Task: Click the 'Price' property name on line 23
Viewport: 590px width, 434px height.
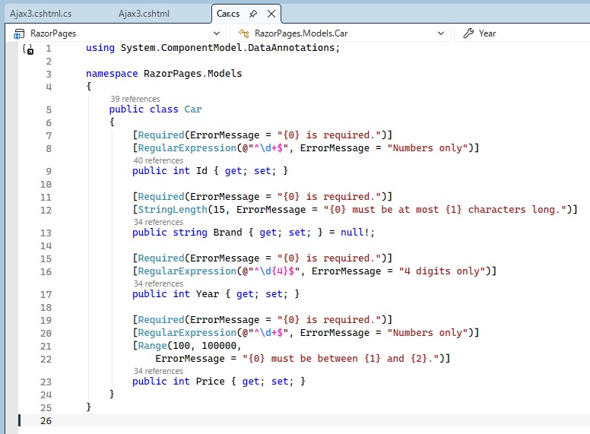Action: 211,382
